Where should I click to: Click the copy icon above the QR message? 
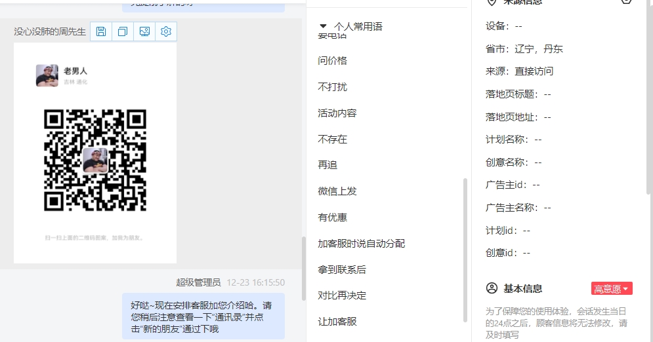[123, 31]
